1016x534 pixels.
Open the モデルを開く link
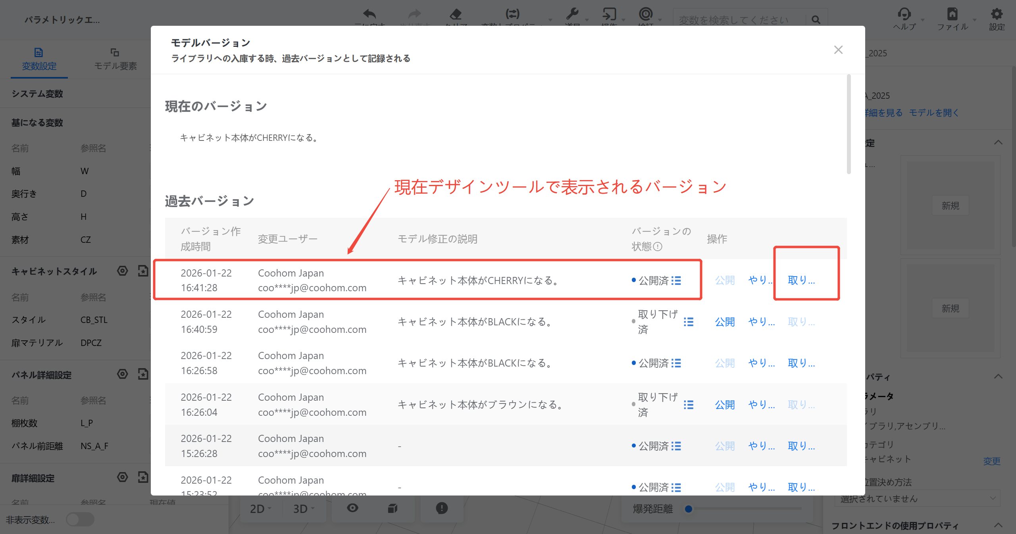click(934, 113)
